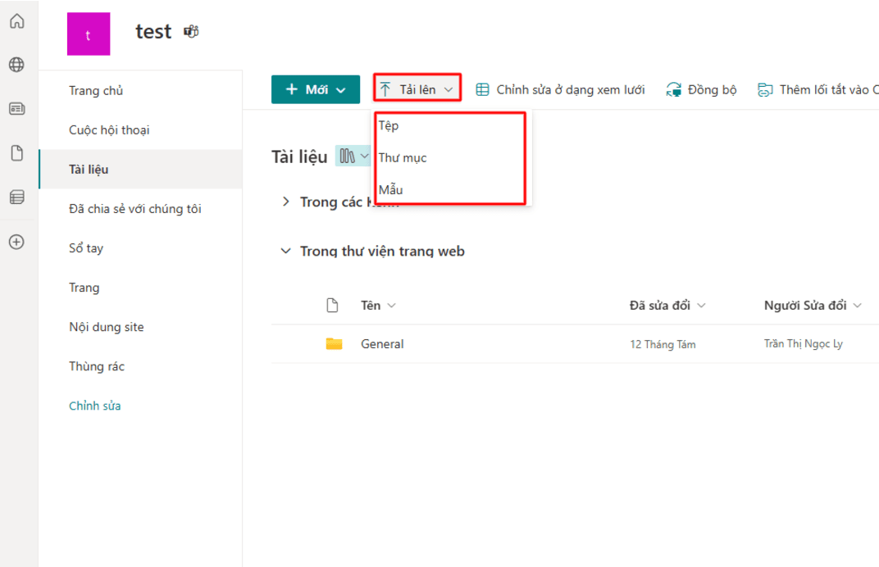Open the globe My sites icon
Image resolution: width=879 pixels, height=567 pixels.
click(17, 65)
